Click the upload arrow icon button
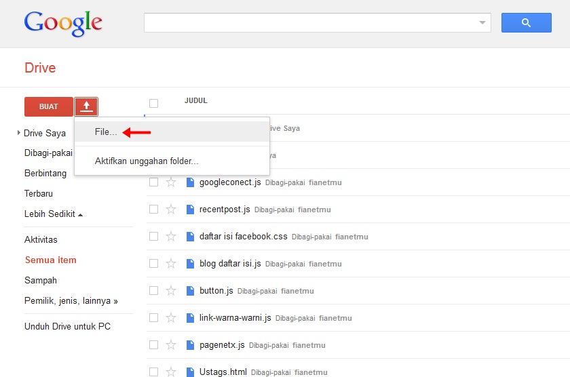This screenshot has height=377, width=570. click(86, 106)
